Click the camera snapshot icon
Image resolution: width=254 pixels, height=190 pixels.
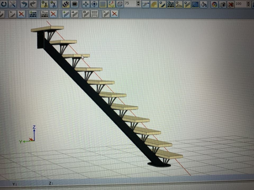tap(223, 5)
